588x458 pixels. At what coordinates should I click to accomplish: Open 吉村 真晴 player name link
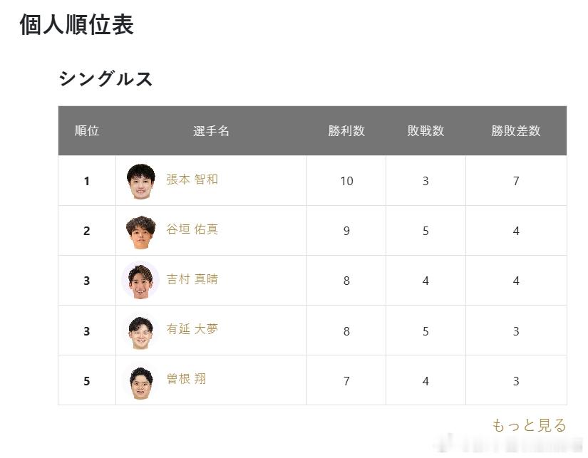[192, 279]
